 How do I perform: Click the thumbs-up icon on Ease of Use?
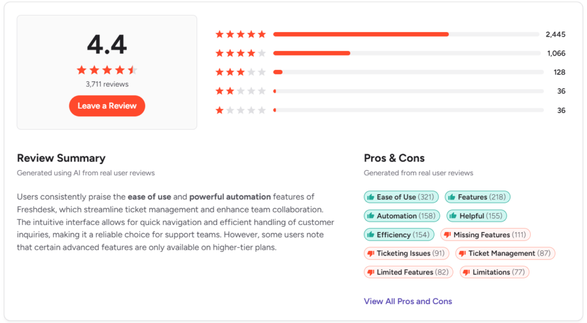[x=370, y=197]
